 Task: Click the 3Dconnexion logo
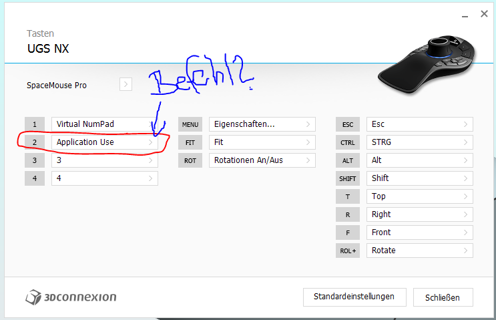(71, 297)
